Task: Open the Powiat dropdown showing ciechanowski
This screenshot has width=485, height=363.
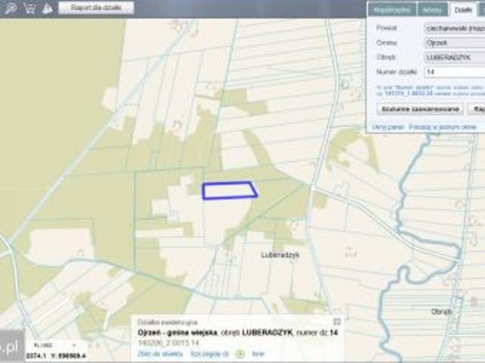Action: point(455,28)
